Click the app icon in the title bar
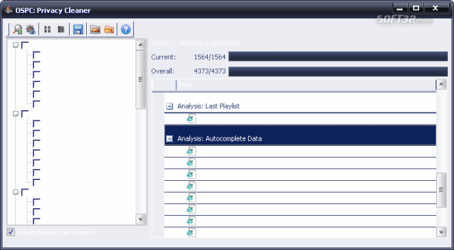 coord(8,10)
